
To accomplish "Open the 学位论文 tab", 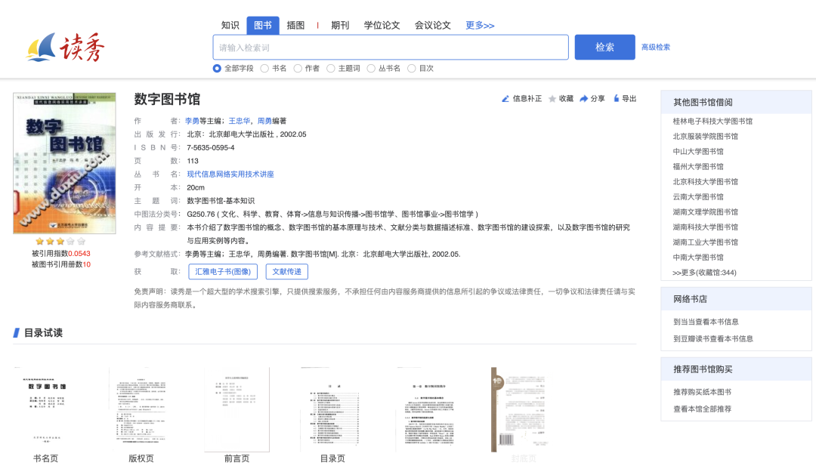I will click(x=382, y=26).
